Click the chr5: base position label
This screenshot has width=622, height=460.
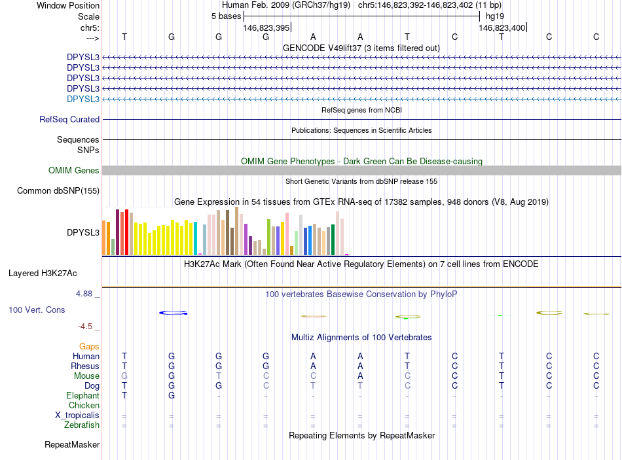pyautogui.click(x=90, y=27)
